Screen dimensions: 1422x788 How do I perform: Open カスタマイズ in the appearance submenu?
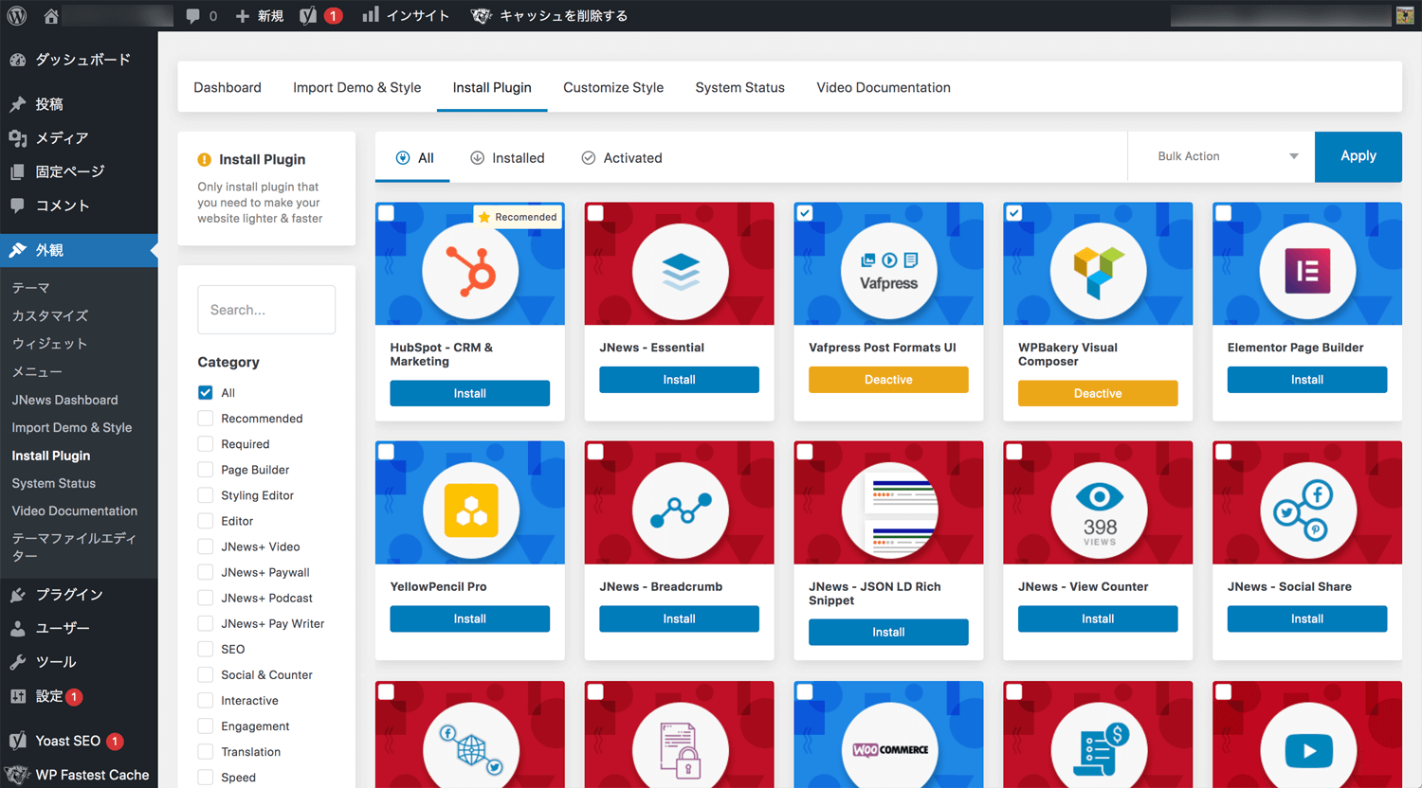tap(49, 315)
